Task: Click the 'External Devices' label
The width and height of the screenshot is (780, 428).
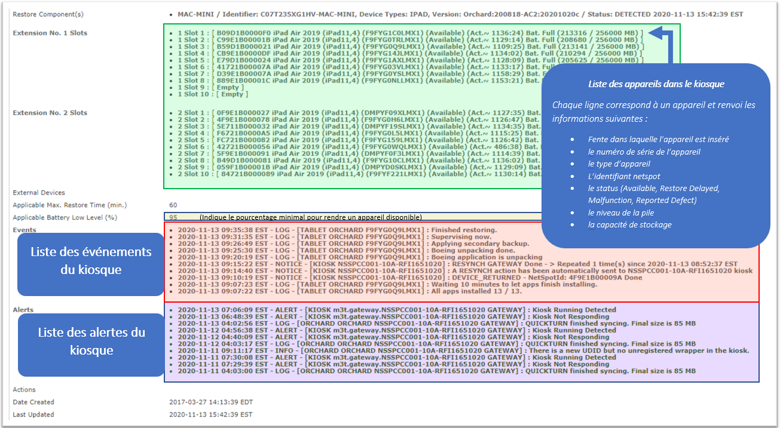Action: coord(39,193)
